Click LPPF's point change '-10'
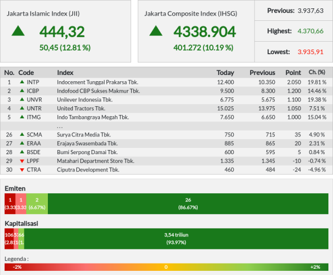 pos(297,161)
